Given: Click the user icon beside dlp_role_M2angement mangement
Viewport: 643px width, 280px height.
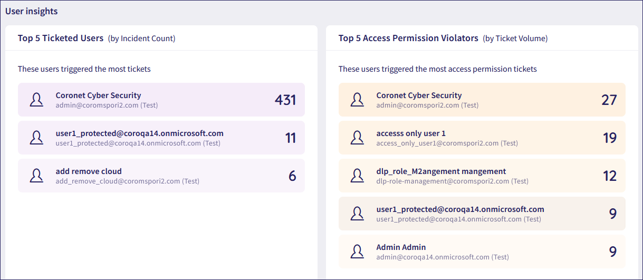Looking at the screenshot, I should pos(357,176).
